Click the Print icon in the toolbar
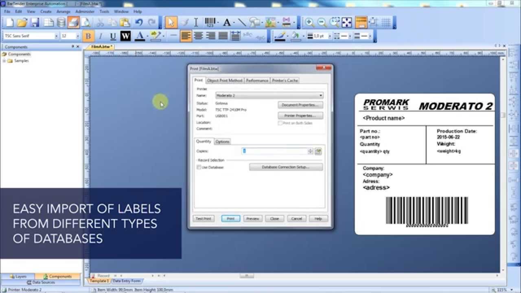521x293 pixels. 74,22
